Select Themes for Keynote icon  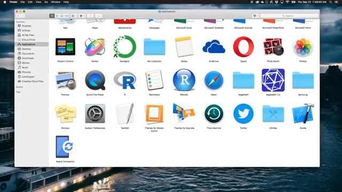[x=184, y=113]
